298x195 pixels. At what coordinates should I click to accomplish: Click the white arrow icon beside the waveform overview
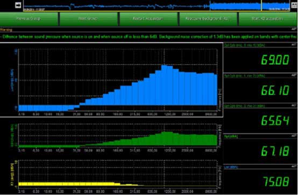18,5
